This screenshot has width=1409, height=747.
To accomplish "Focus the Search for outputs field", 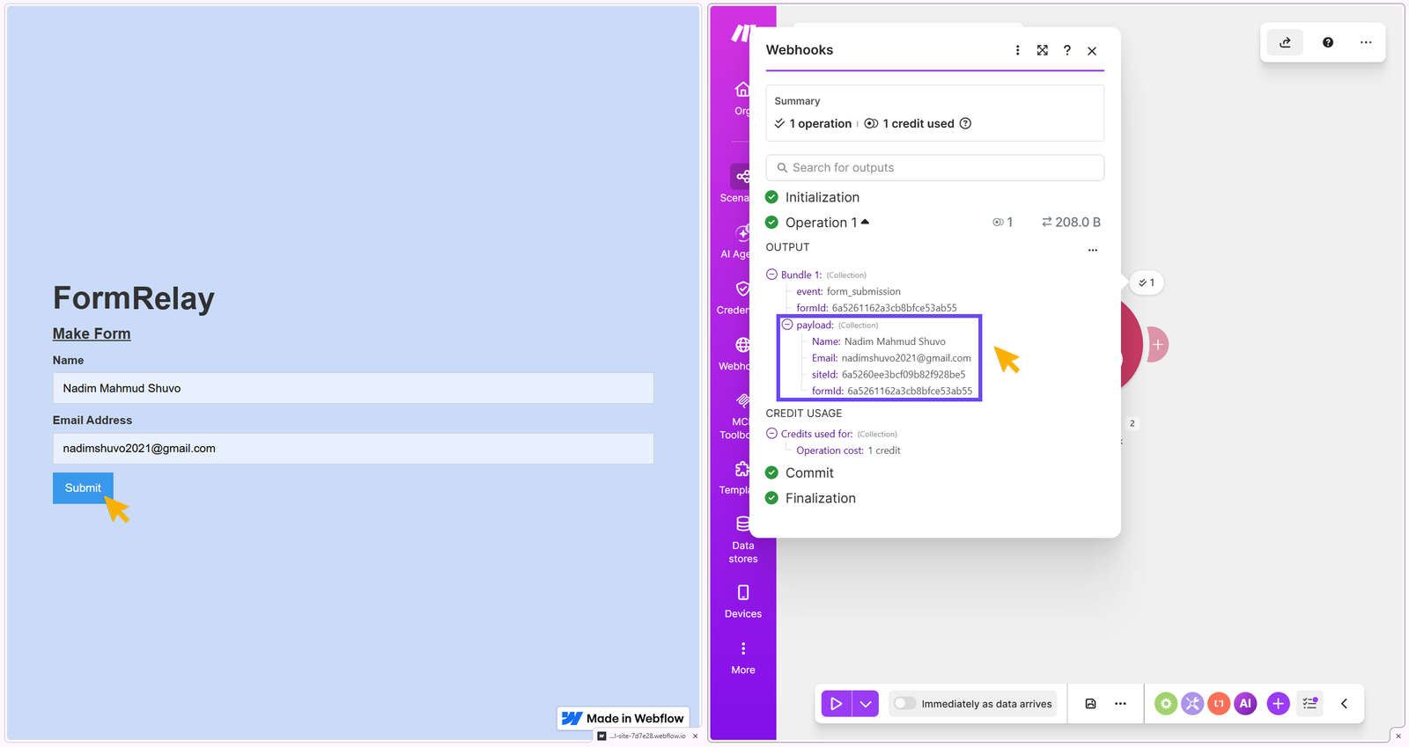I will point(934,167).
